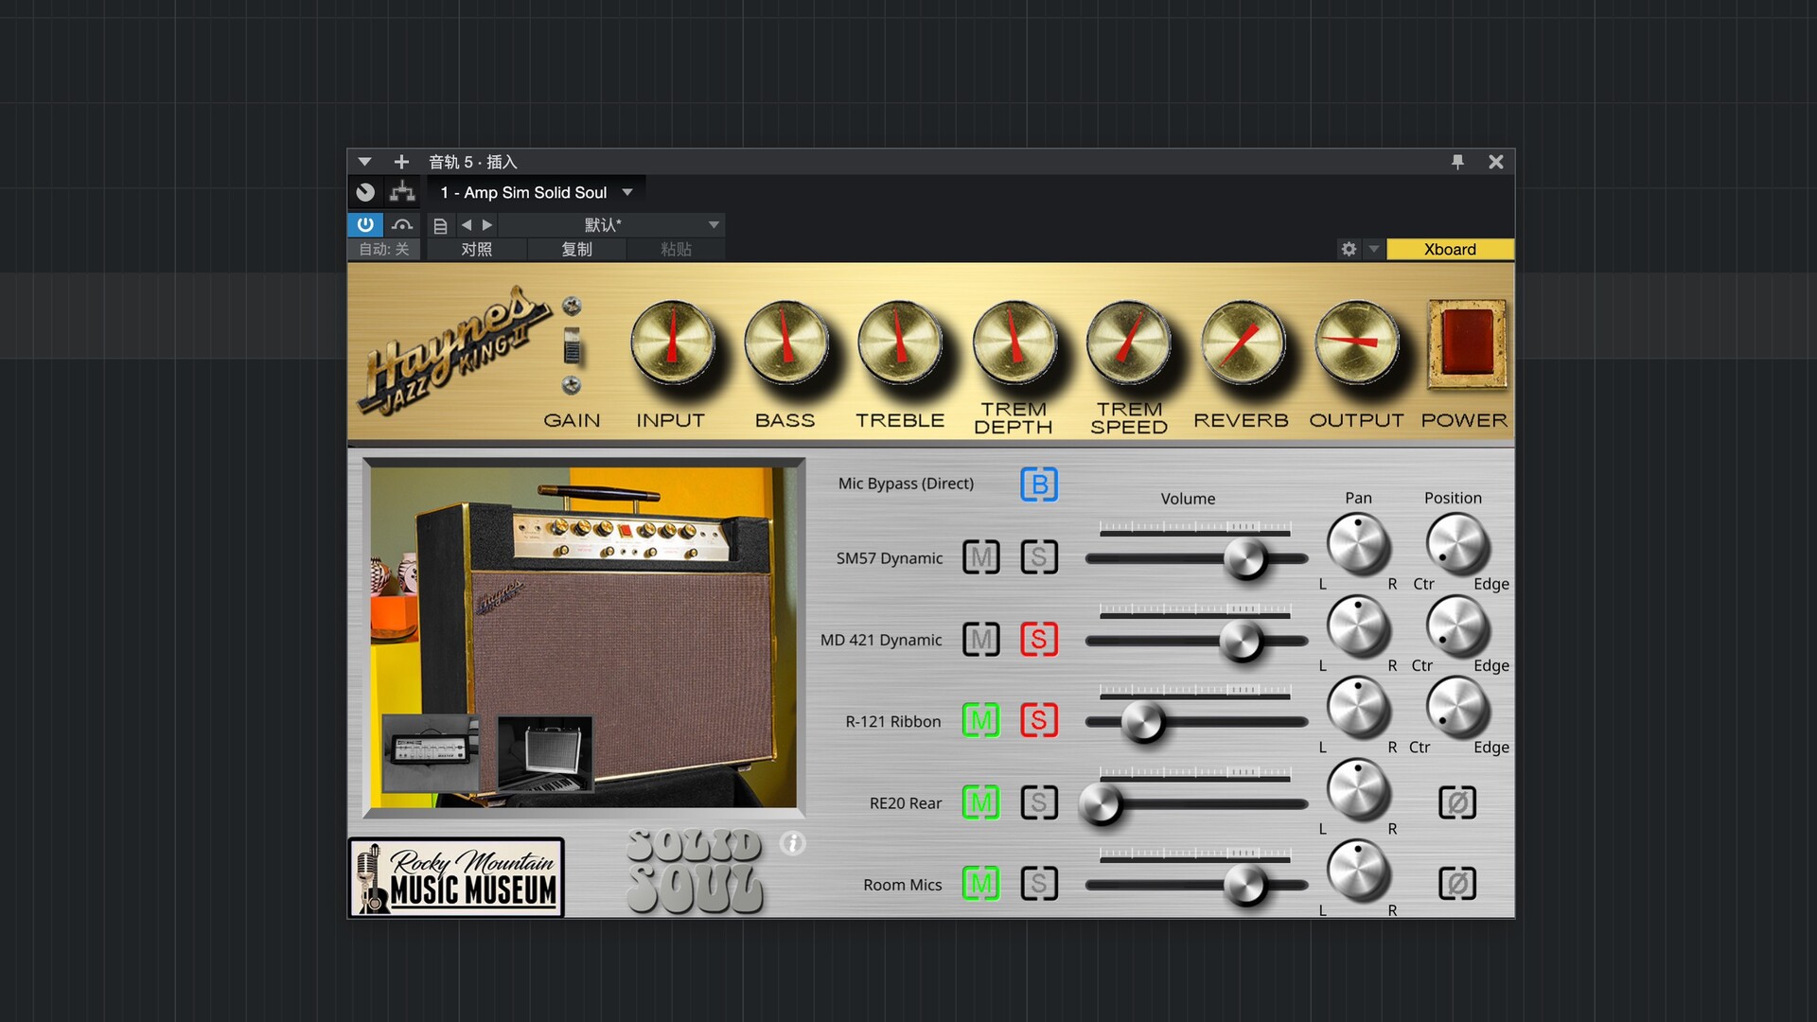Image resolution: width=1817 pixels, height=1022 pixels.
Task: Click the 对照 compare button
Action: point(476,249)
